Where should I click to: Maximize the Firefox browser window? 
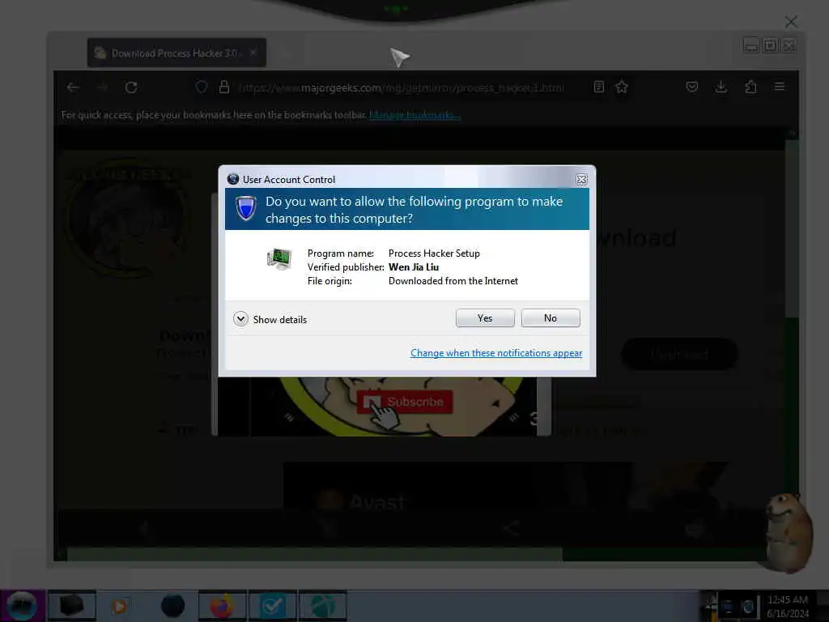[771, 46]
